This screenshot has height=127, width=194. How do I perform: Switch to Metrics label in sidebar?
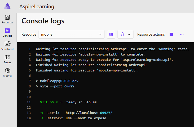(7, 75)
